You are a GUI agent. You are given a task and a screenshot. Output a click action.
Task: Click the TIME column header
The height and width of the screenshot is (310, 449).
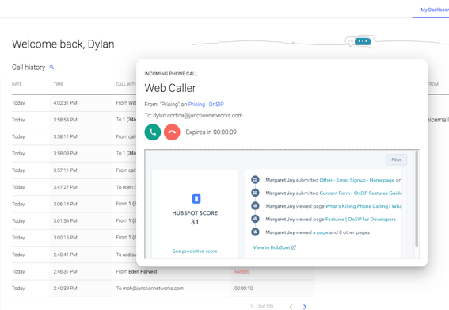click(x=59, y=84)
